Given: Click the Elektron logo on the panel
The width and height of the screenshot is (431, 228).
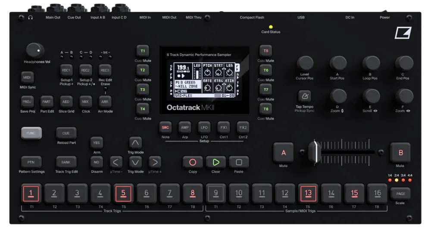Looking at the screenshot, I should tap(403, 33).
